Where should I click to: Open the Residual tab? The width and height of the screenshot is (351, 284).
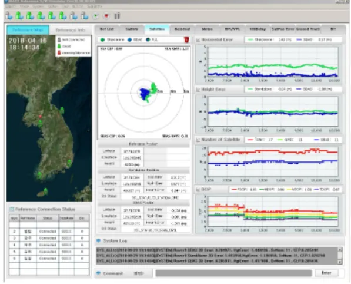coord(182,29)
